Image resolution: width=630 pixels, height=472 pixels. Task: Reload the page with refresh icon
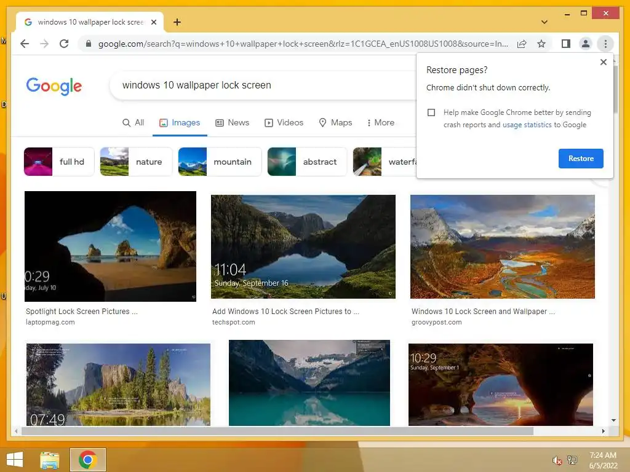[x=64, y=44]
